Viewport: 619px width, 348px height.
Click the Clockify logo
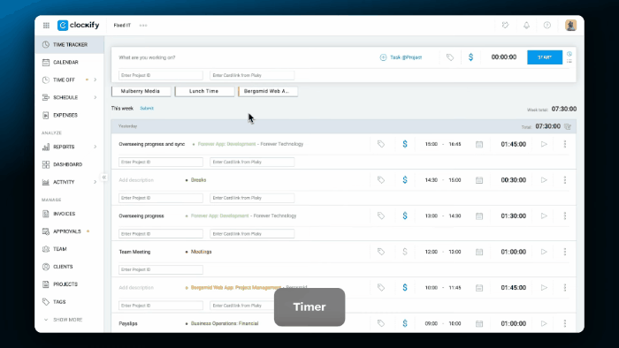(x=78, y=26)
